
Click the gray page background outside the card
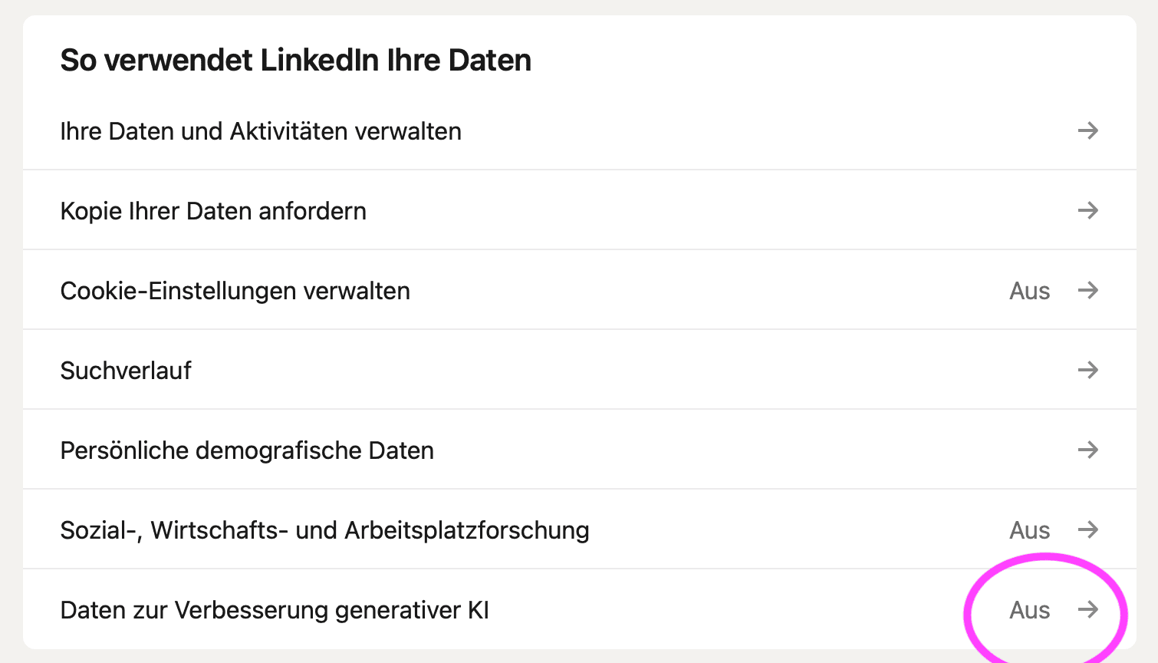coord(11,330)
